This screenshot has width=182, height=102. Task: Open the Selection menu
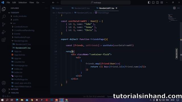[22, 3]
